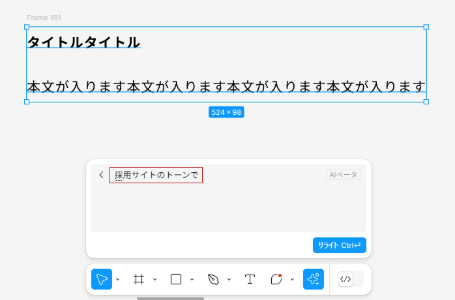
Task: Expand the Frame tool options dropdown
Action: [x=155, y=279]
